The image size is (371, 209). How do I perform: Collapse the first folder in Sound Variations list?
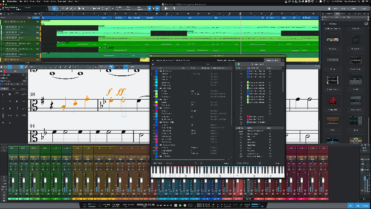(159, 71)
